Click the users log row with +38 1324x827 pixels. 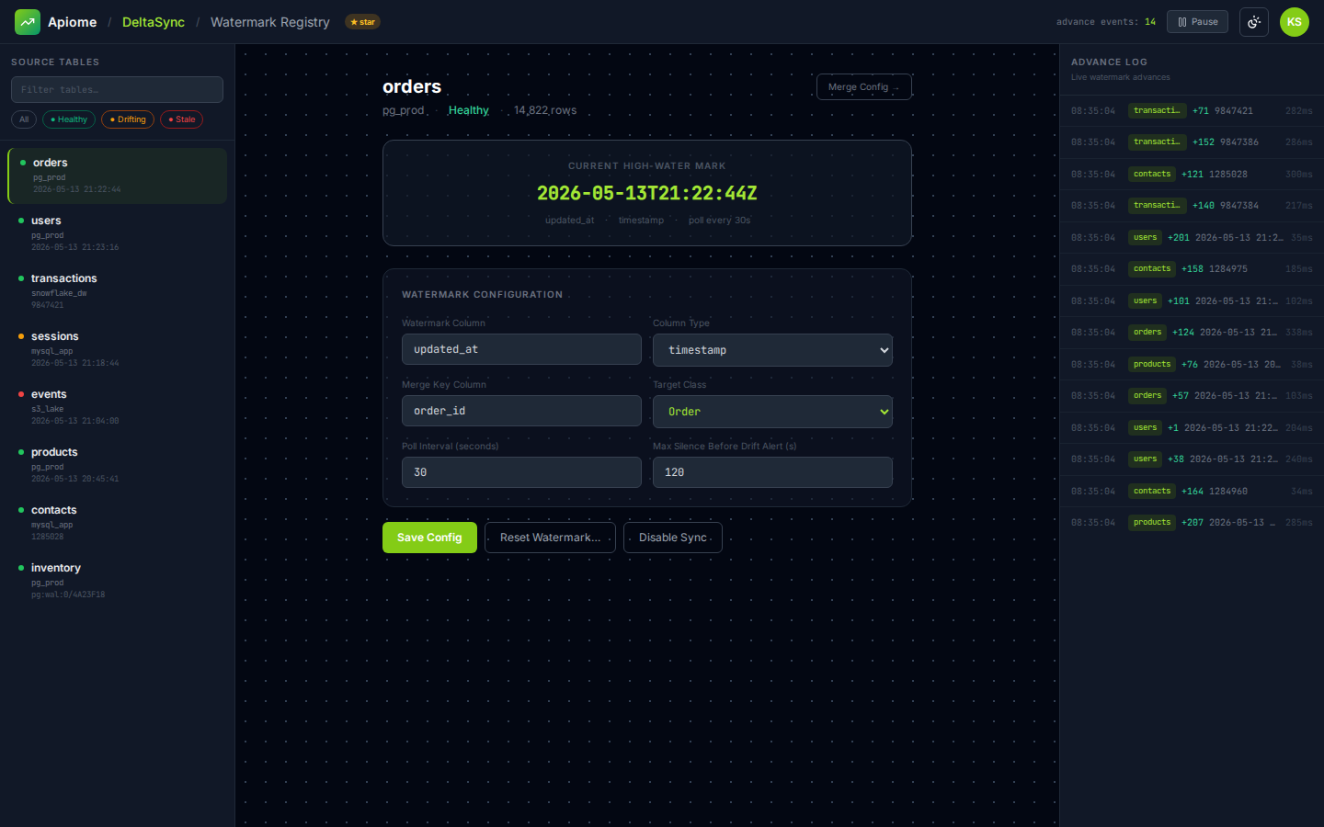1192,459
